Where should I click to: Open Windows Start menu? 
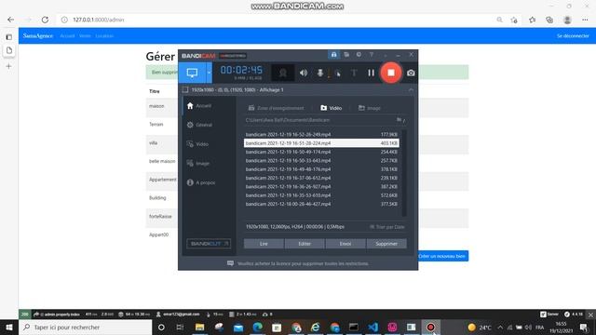coord(9,327)
